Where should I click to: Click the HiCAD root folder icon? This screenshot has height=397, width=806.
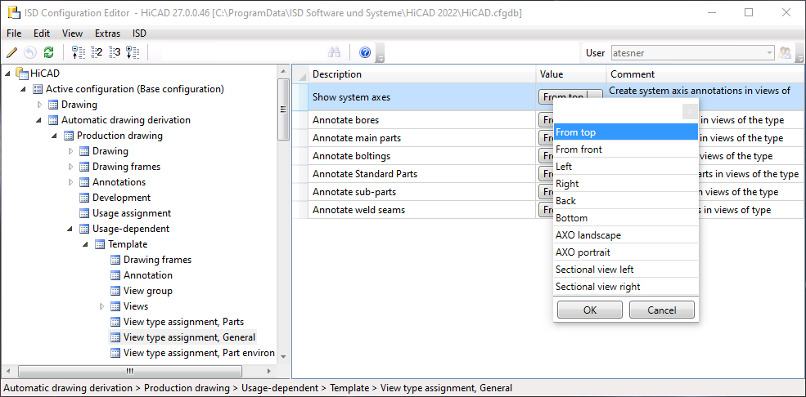click(21, 74)
